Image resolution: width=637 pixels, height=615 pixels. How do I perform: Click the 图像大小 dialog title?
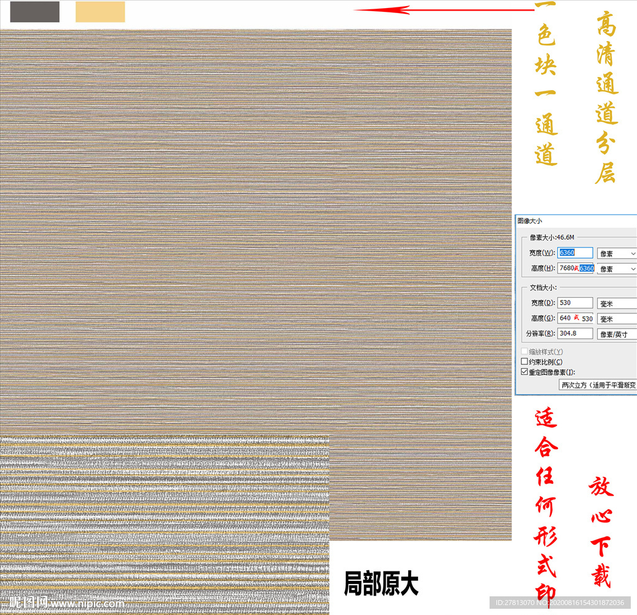coord(530,221)
